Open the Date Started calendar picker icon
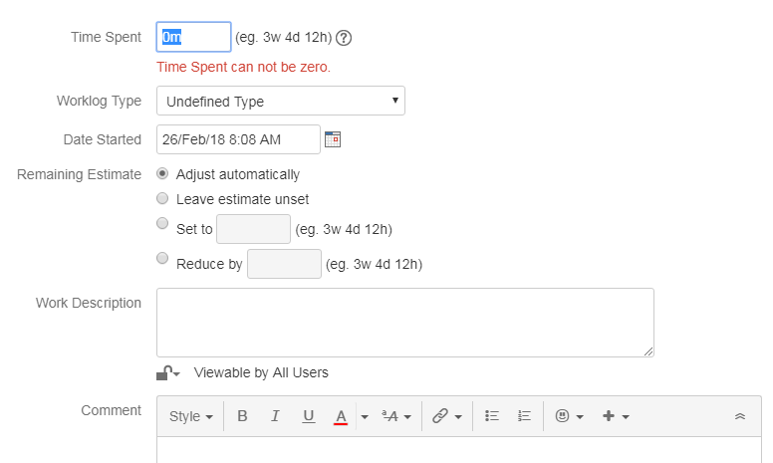Screen dimensions: 773x463 [x=333, y=139]
